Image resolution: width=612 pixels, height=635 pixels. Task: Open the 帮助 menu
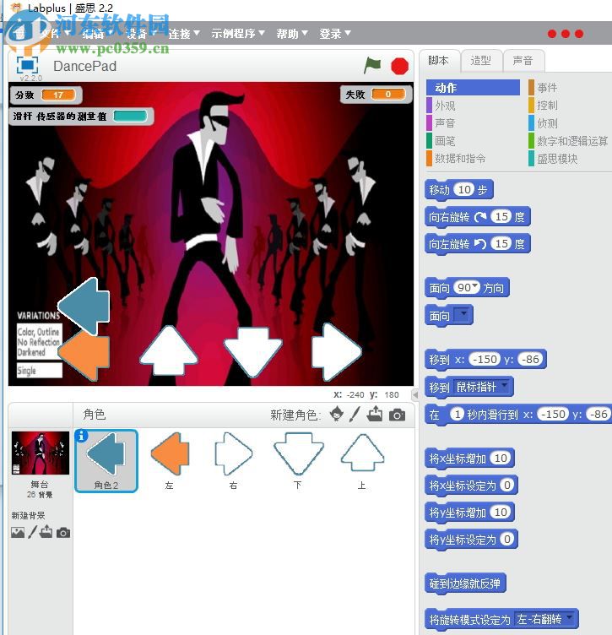click(x=292, y=34)
